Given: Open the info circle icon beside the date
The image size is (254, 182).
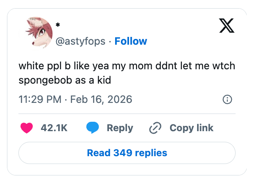Looking at the screenshot, I should coord(227,99).
